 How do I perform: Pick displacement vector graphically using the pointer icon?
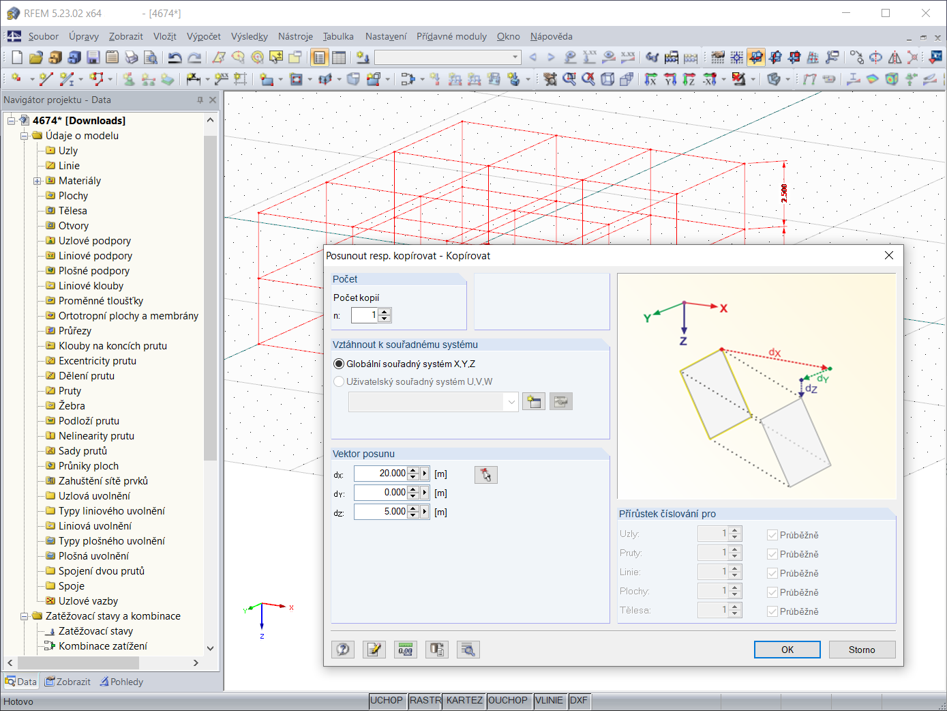coord(485,475)
